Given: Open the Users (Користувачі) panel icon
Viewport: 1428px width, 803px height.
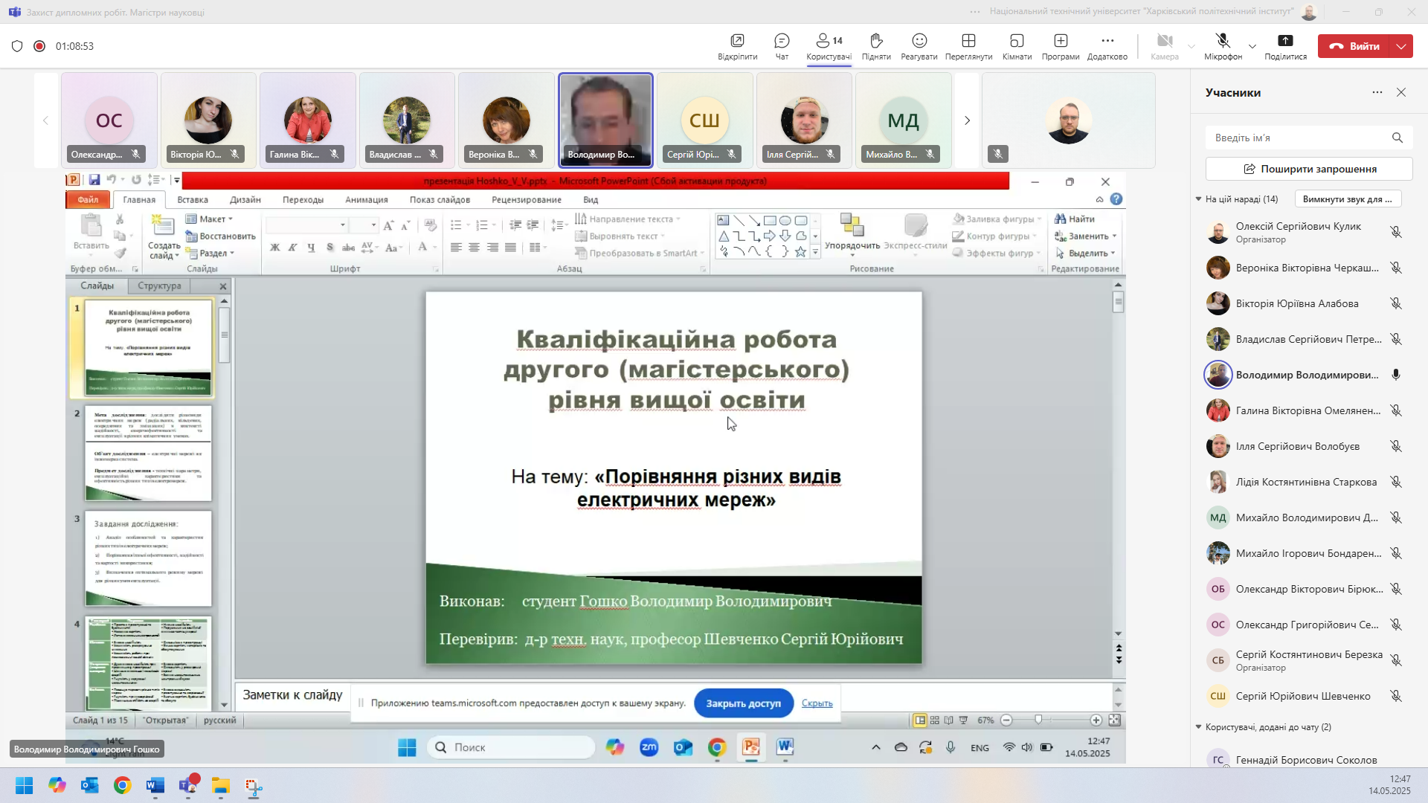Looking at the screenshot, I should [x=829, y=46].
